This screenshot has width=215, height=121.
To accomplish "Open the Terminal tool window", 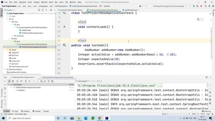I will point(37,111).
